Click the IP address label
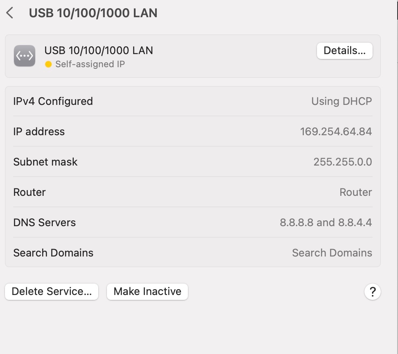Image resolution: width=398 pixels, height=354 pixels. point(39,132)
